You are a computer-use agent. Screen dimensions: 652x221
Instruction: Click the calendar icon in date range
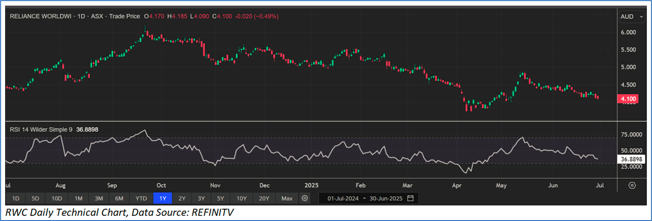pyautogui.click(x=410, y=198)
